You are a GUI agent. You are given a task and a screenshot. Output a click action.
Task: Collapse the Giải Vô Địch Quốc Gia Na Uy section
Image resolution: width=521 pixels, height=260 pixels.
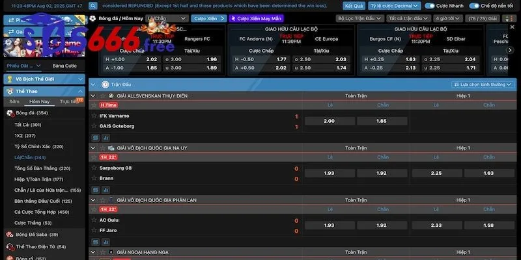click(x=93, y=148)
